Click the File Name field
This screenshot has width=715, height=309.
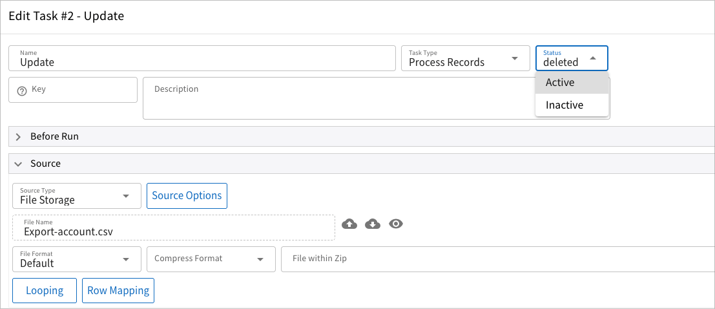[x=173, y=230]
